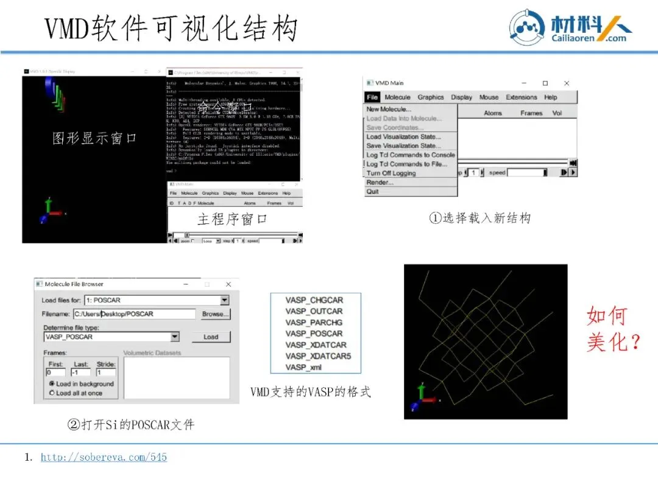
Task: Expand Determine file type dropdown arrow
Action: coord(175,337)
